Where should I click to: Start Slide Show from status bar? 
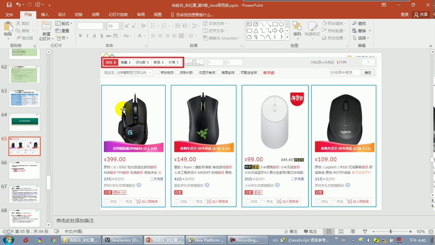click(x=365, y=231)
